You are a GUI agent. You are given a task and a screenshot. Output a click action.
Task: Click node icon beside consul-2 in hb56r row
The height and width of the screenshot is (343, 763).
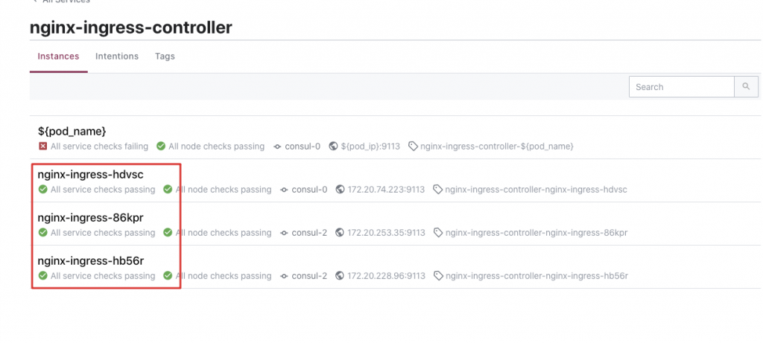point(285,277)
